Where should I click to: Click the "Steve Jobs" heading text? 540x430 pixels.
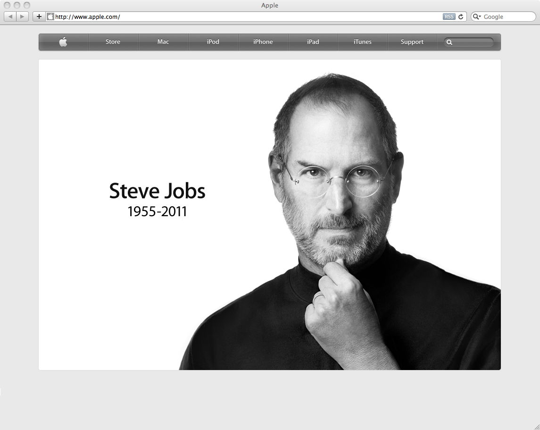click(x=157, y=191)
